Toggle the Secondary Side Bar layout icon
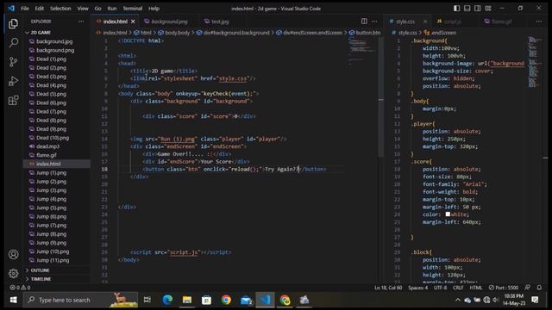 point(477,8)
